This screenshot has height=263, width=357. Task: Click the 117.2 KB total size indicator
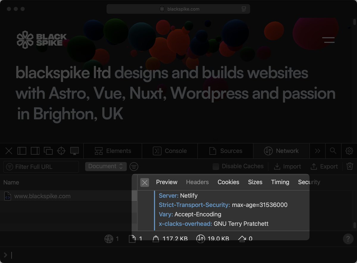click(170, 239)
